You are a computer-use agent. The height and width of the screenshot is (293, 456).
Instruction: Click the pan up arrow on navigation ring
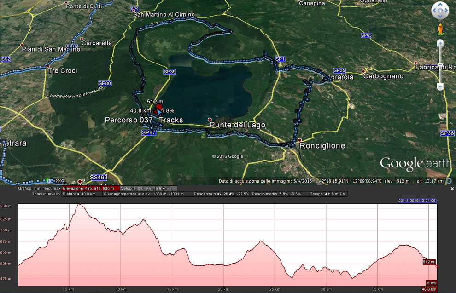[440, 5]
